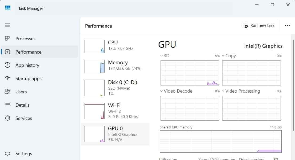
Task: Click the Video Decode graph
Action: tap(190, 108)
